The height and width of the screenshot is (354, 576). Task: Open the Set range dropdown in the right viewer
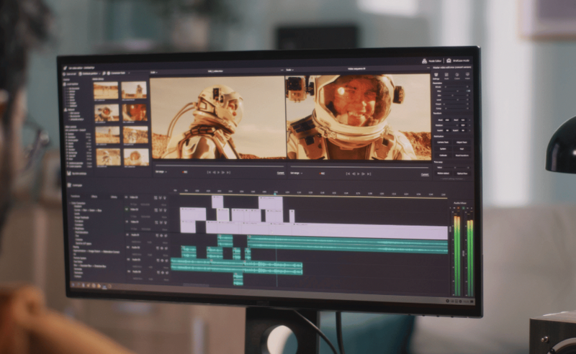click(x=296, y=173)
